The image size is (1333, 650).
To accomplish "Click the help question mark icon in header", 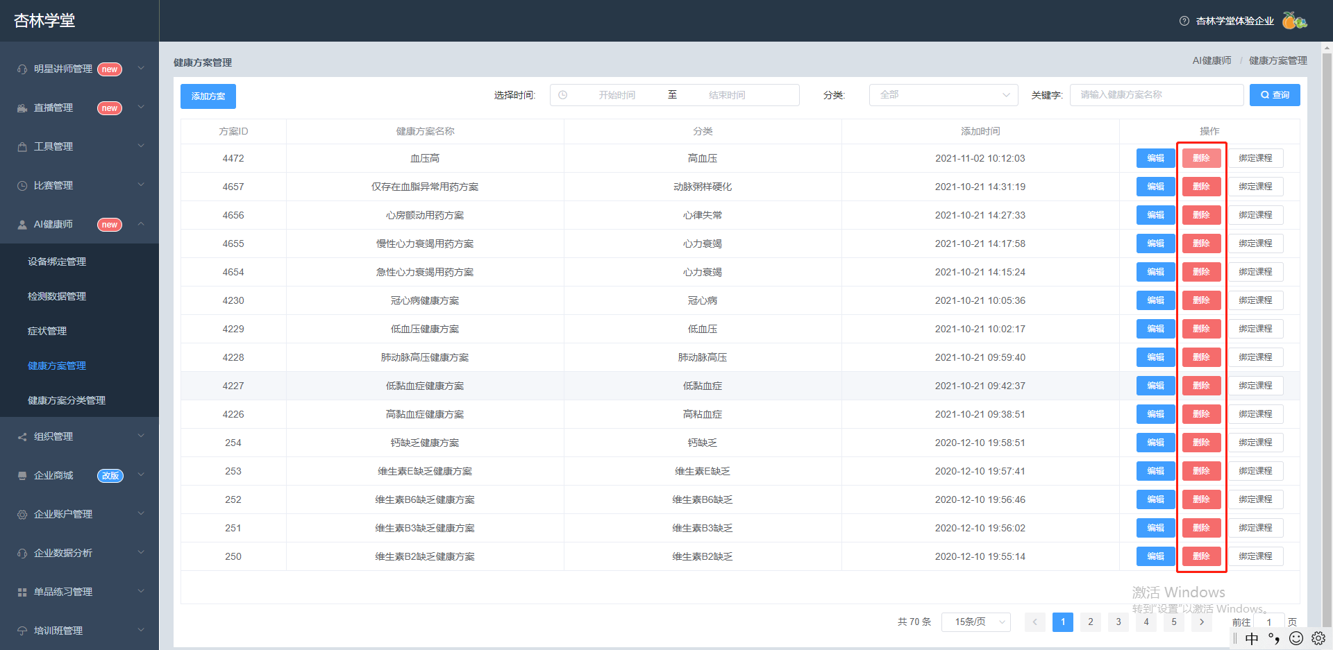I will click(x=1184, y=21).
